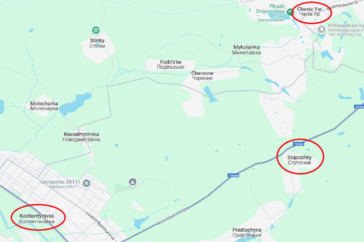Click the T0504 shield at the right map edge
The height and width of the screenshot is (242, 364).
(x=359, y=107)
